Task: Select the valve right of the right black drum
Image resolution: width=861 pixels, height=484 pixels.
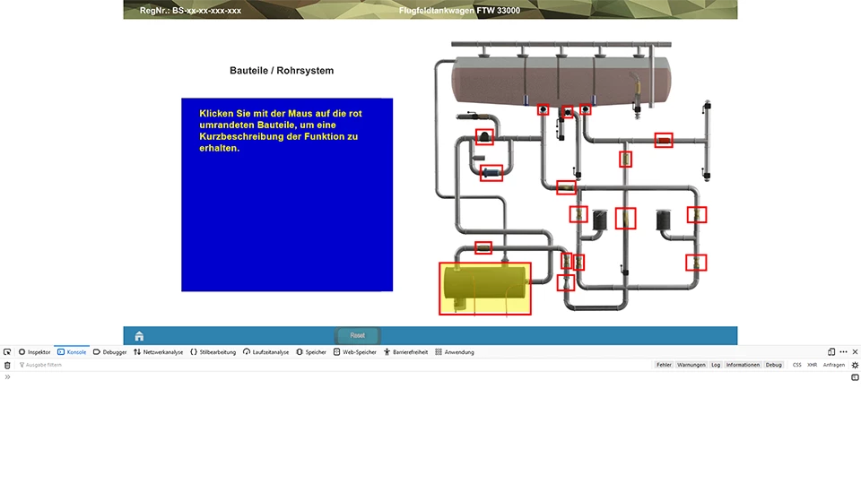Action: [x=697, y=214]
